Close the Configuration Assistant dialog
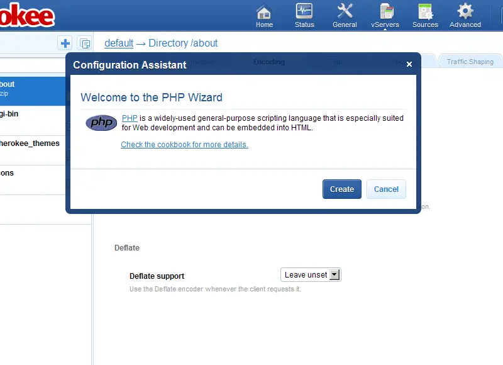 point(409,64)
